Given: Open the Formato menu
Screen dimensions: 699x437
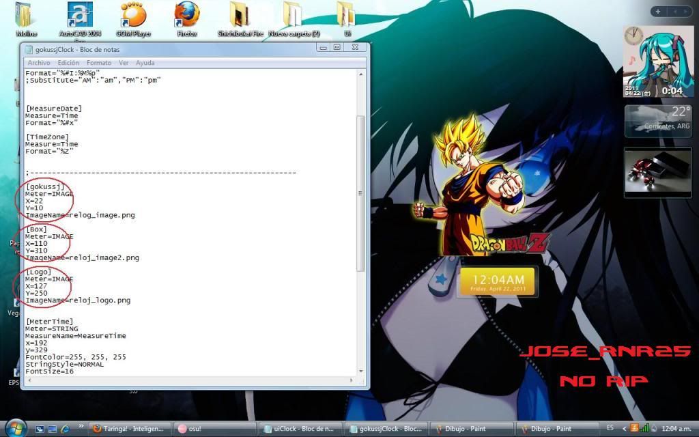Looking at the screenshot, I should (x=99, y=63).
